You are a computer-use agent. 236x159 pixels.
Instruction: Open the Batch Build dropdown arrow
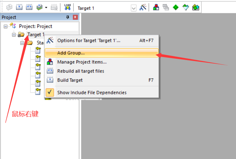[x=46, y=8]
